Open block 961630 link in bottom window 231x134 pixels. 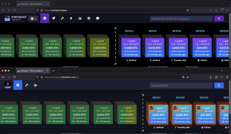[x=180, y=97]
